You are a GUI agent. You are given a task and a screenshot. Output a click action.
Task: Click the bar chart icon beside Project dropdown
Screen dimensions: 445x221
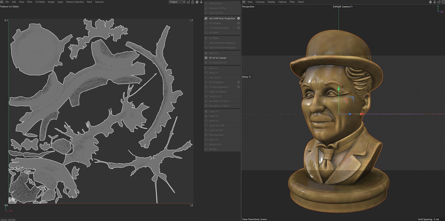point(188,2)
